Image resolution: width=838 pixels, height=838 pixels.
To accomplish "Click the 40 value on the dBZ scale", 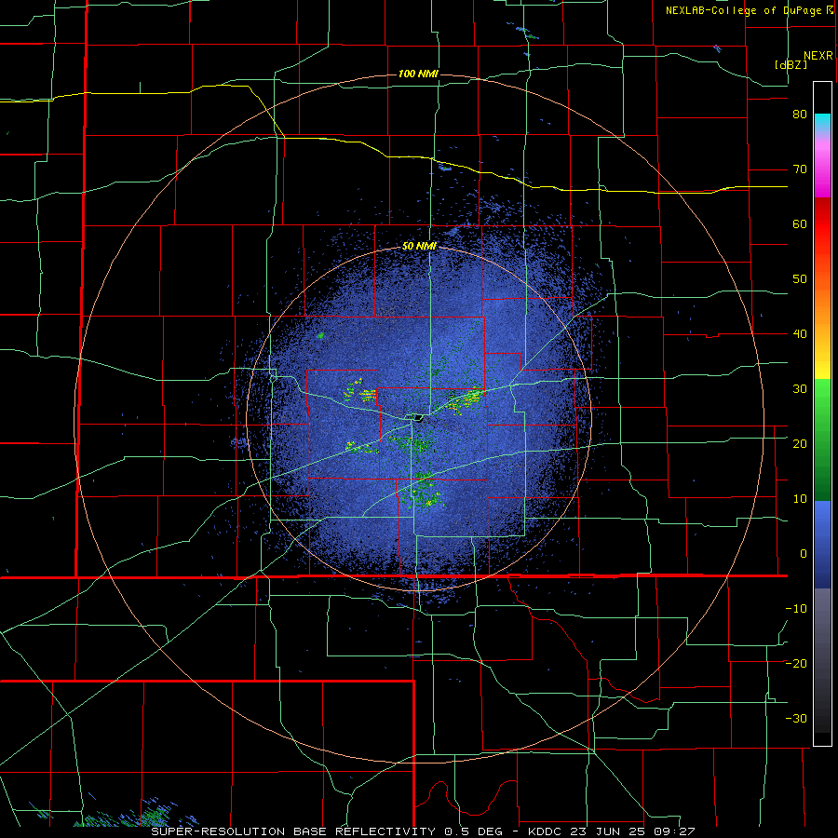I will click(x=800, y=334).
